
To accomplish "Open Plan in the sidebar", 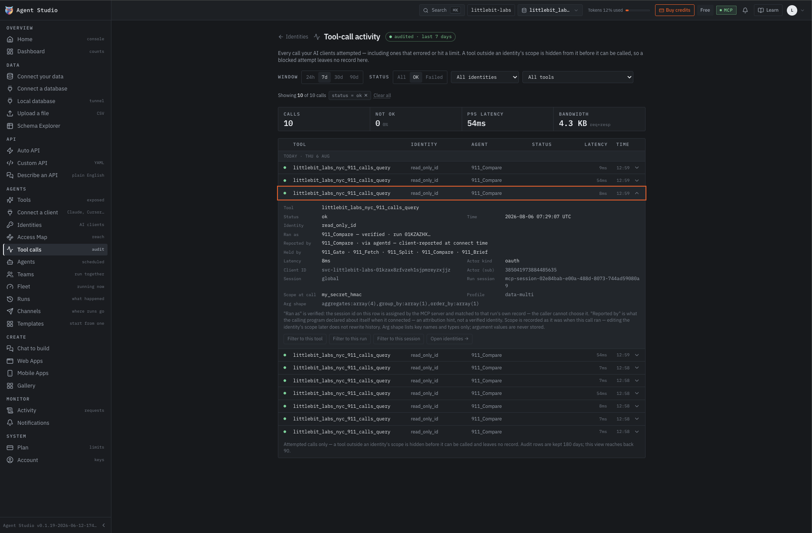I will pos(55,448).
